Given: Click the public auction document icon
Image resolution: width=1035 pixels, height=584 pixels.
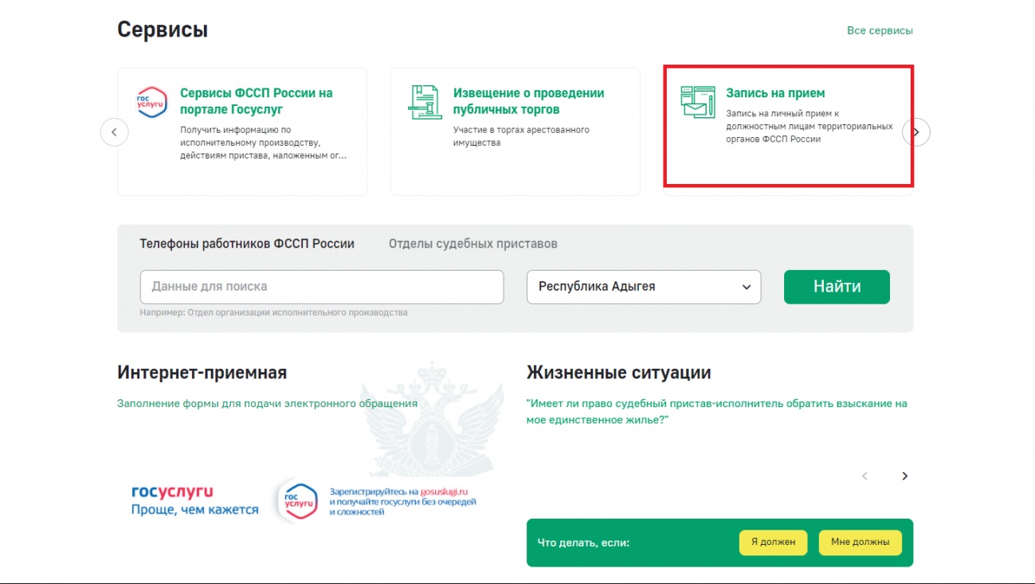Looking at the screenshot, I should point(424,102).
